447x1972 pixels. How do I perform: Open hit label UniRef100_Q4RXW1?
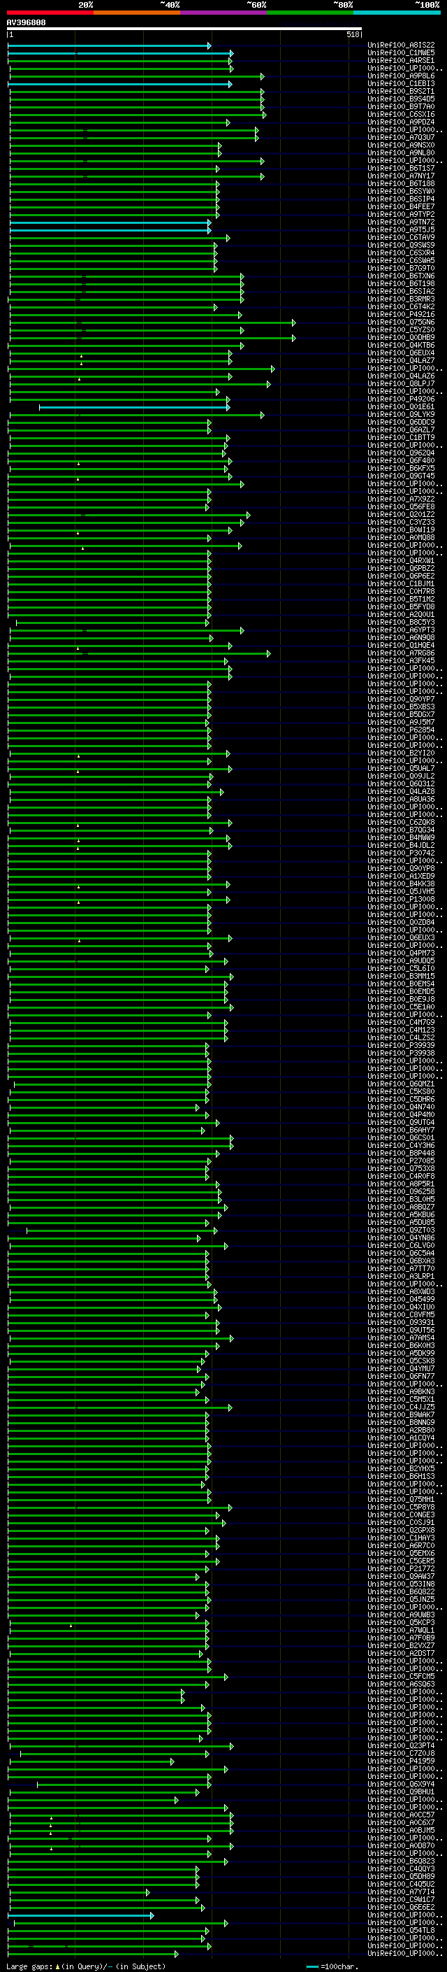[401, 561]
